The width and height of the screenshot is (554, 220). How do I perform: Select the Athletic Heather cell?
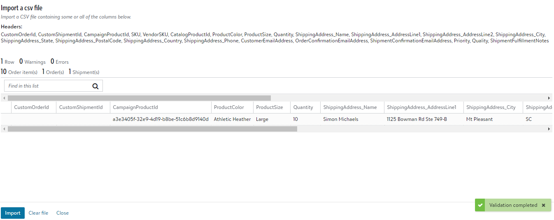coord(232,119)
